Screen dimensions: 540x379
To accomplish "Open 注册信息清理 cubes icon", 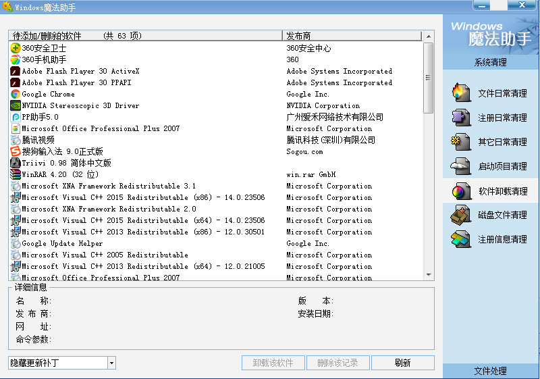I will [461, 239].
